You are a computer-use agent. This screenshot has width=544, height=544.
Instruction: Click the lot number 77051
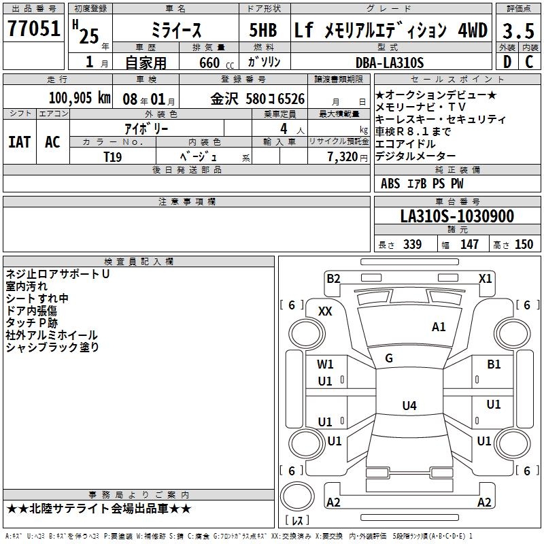tap(33, 28)
